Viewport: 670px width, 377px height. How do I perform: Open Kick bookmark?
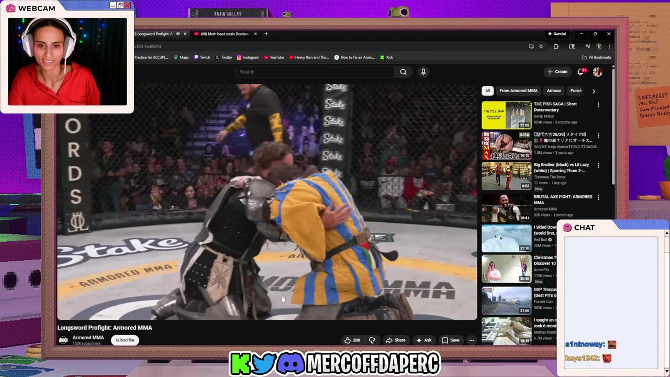(387, 58)
